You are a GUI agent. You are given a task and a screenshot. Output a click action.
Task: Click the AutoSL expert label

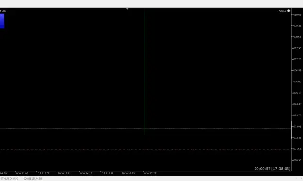pos(282,11)
